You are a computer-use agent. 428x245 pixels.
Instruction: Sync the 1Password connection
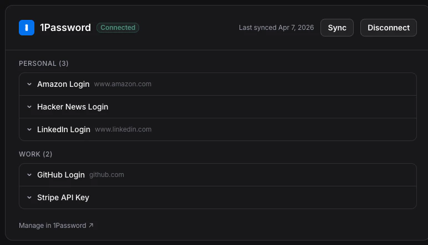pos(337,28)
